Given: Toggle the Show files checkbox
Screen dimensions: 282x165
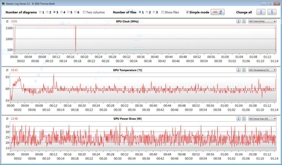Looking at the screenshot, I should coord(162,12).
